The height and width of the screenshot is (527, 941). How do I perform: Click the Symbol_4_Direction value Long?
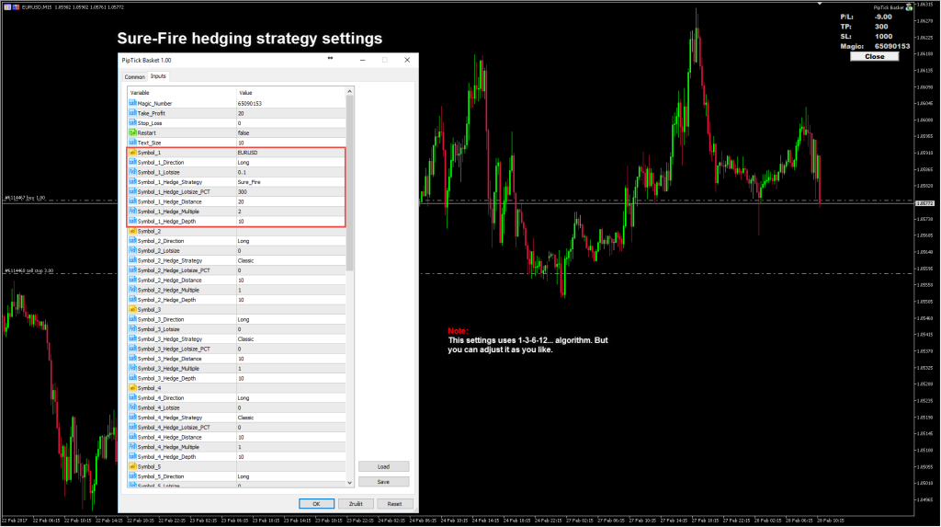point(243,398)
